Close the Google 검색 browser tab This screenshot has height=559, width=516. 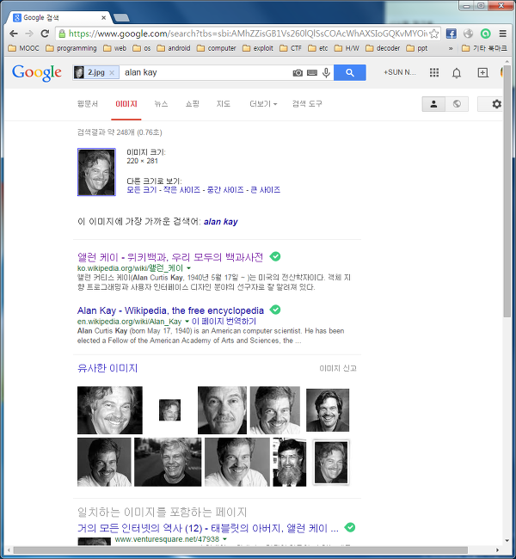104,17
